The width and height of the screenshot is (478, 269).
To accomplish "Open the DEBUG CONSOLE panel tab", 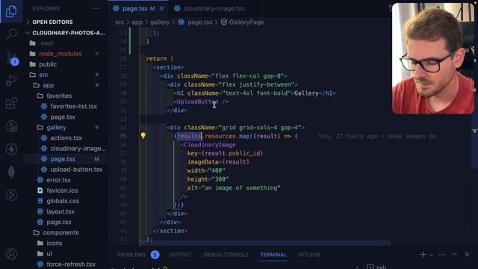I will pyautogui.click(x=226, y=254).
